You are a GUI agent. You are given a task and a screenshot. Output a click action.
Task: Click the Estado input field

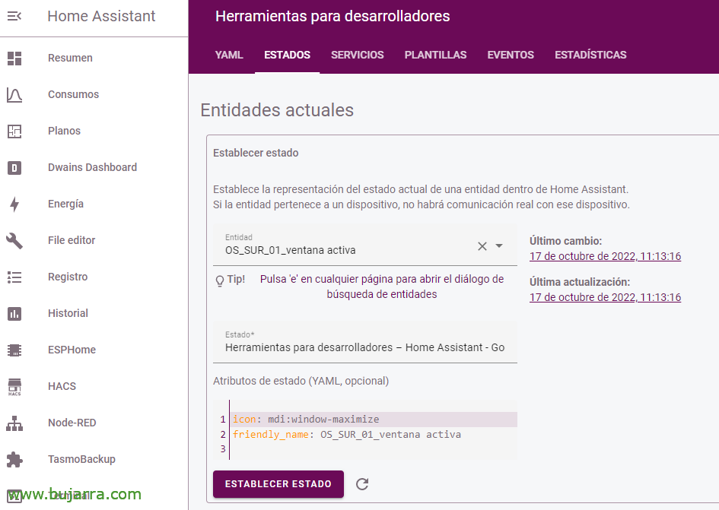365,342
